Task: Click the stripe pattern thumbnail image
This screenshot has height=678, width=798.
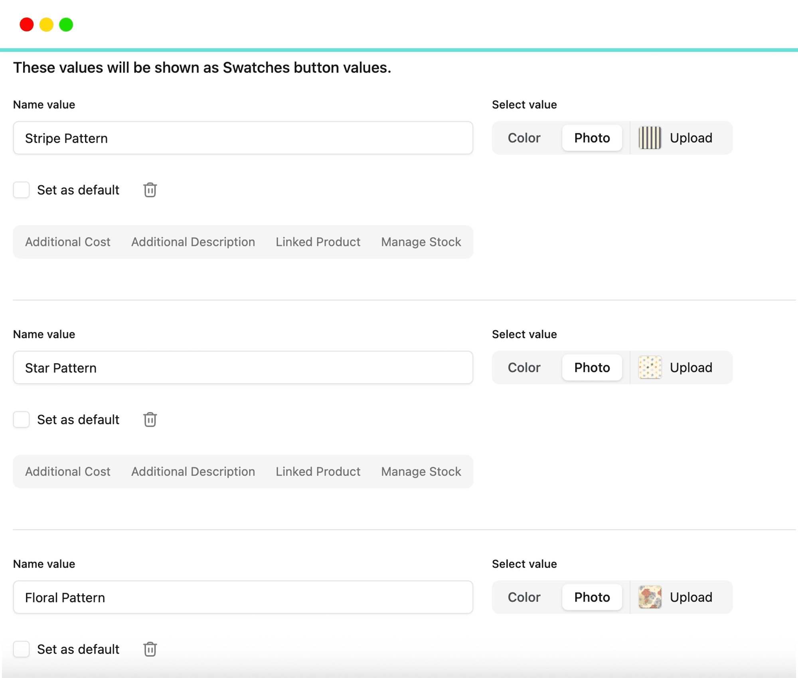Action: 650,138
